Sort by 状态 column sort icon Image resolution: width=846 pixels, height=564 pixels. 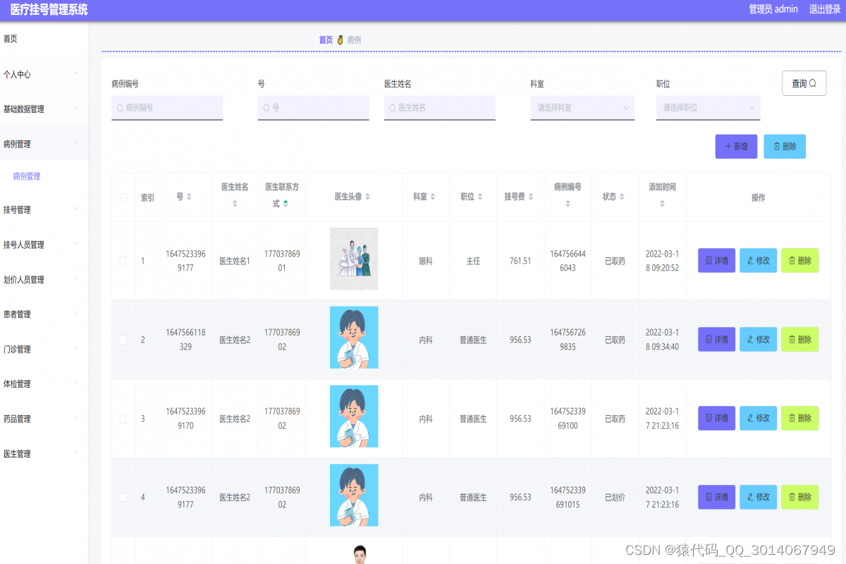(x=622, y=197)
